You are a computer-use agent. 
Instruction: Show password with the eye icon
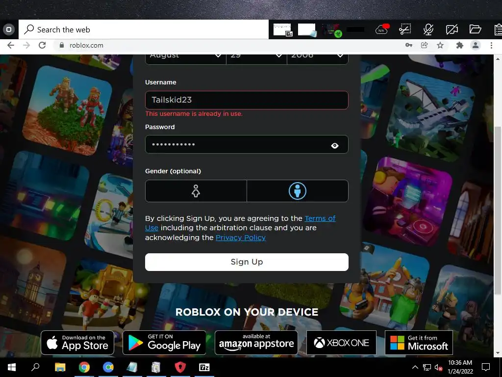(x=334, y=145)
